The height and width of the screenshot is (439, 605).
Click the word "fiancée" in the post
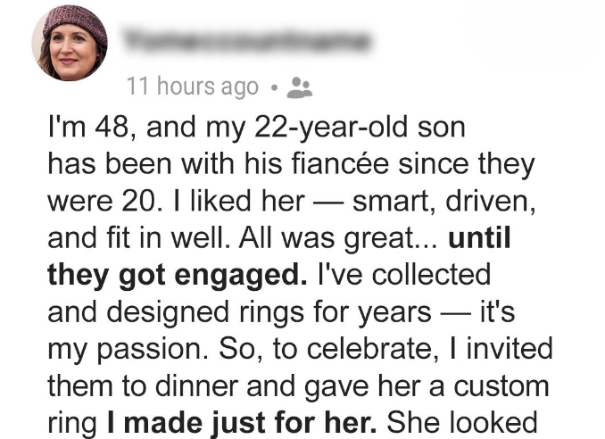click(339, 164)
